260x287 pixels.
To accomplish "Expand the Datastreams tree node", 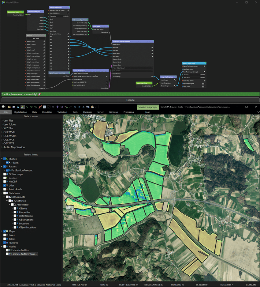I will coord(12,216).
